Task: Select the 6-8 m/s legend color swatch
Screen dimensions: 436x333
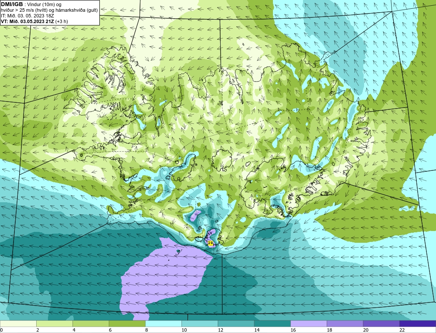Action: point(127,323)
